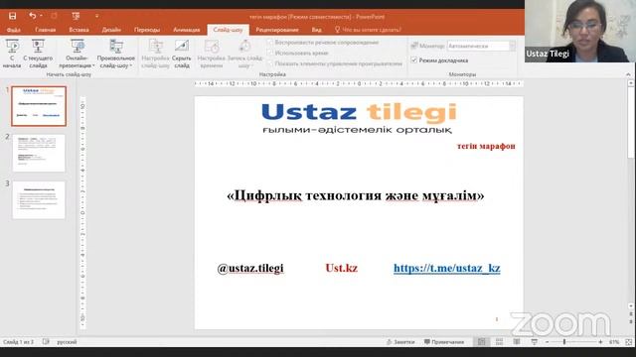Select slide 3 thumbnail
Screen dimensions: 636x357
[39, 200]
